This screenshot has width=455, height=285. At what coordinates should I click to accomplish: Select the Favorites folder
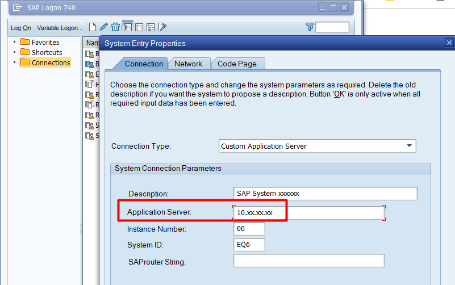point(45,42)
